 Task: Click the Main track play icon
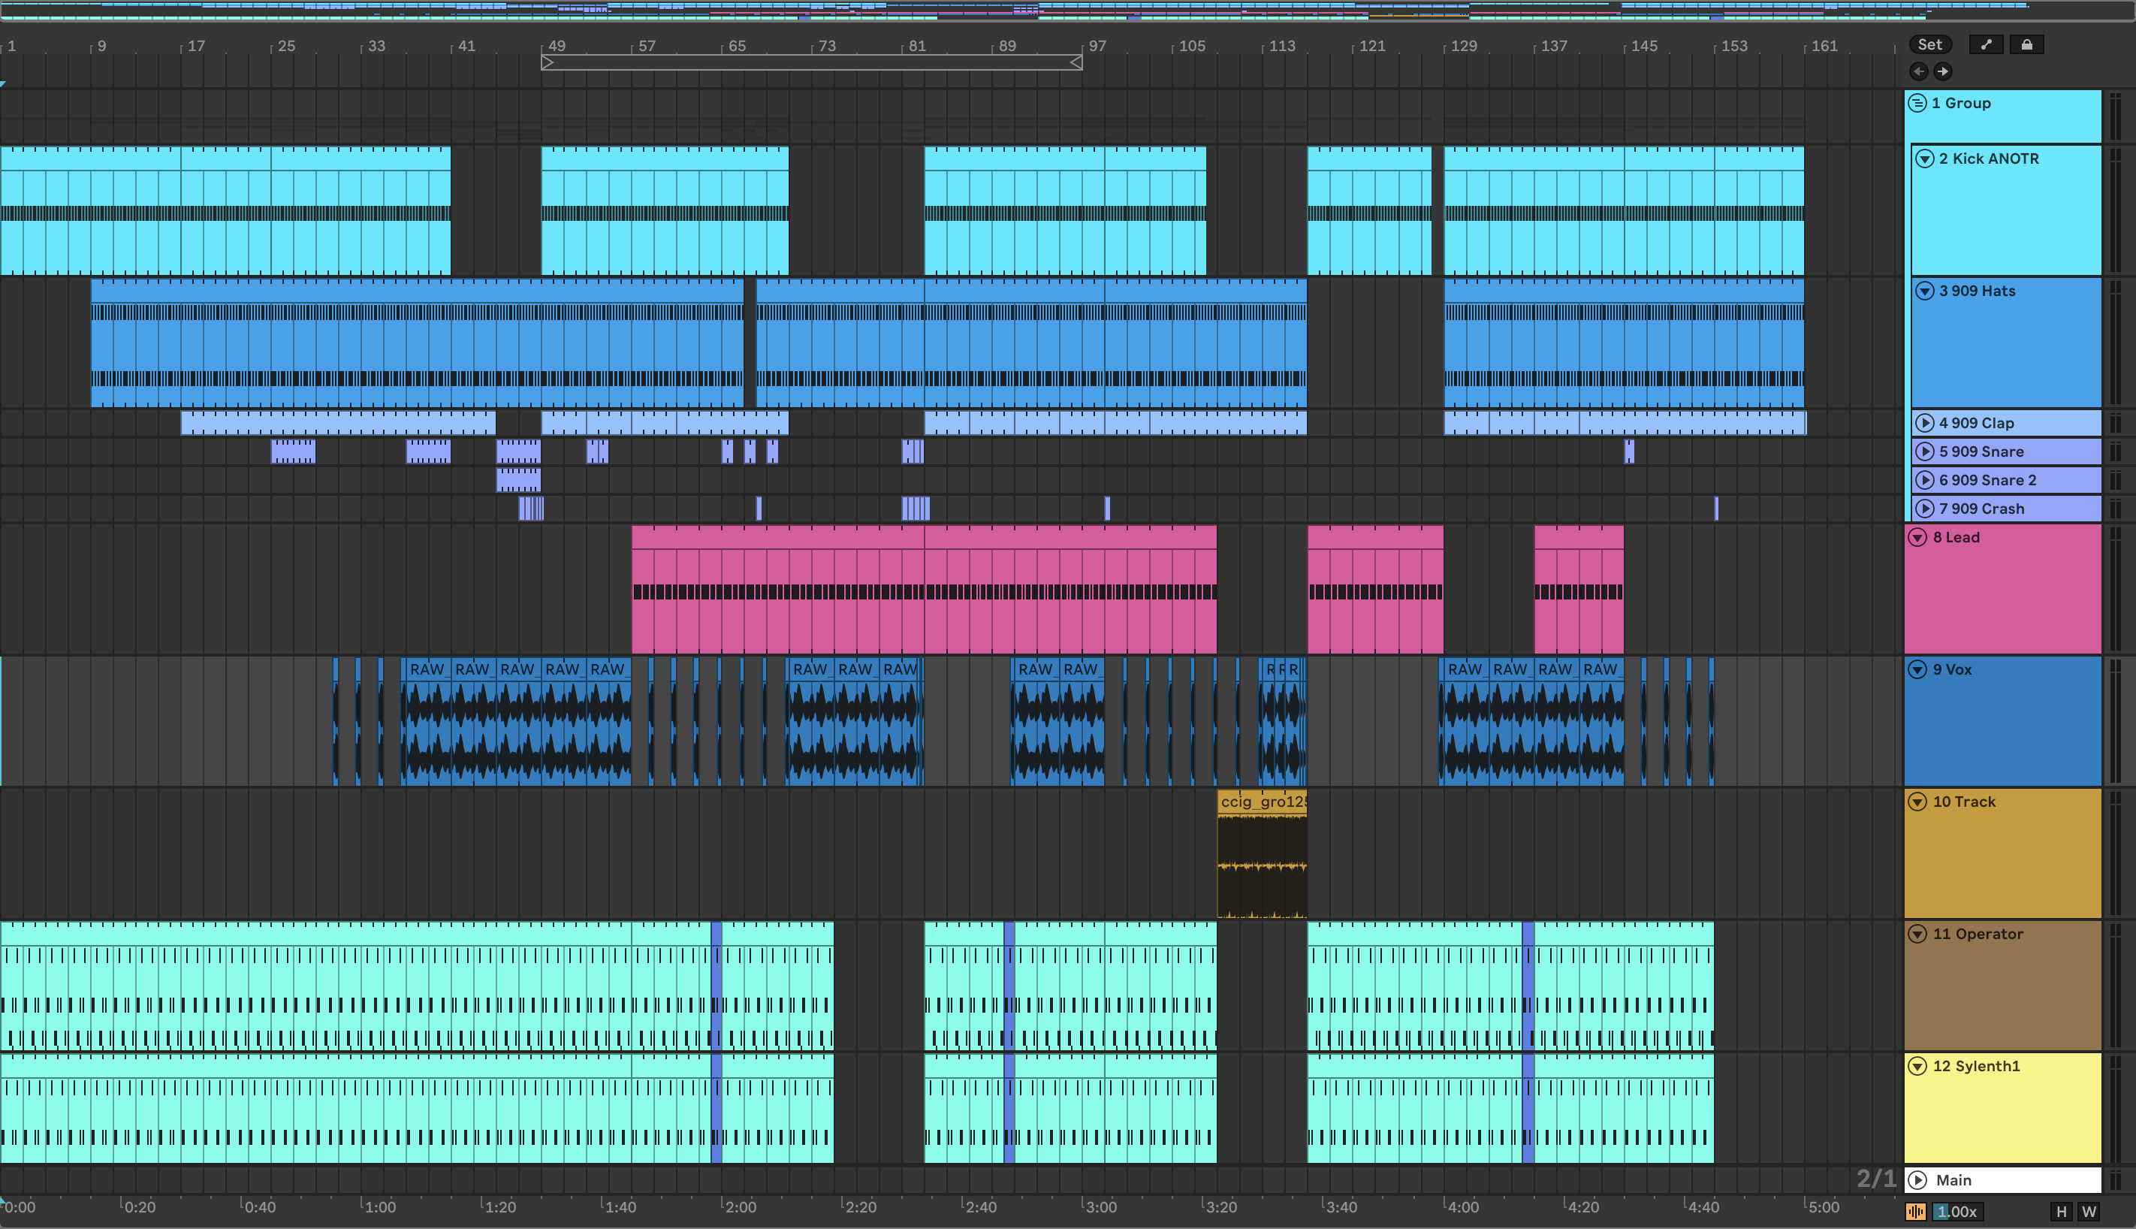click(x=1917, y=1180)
